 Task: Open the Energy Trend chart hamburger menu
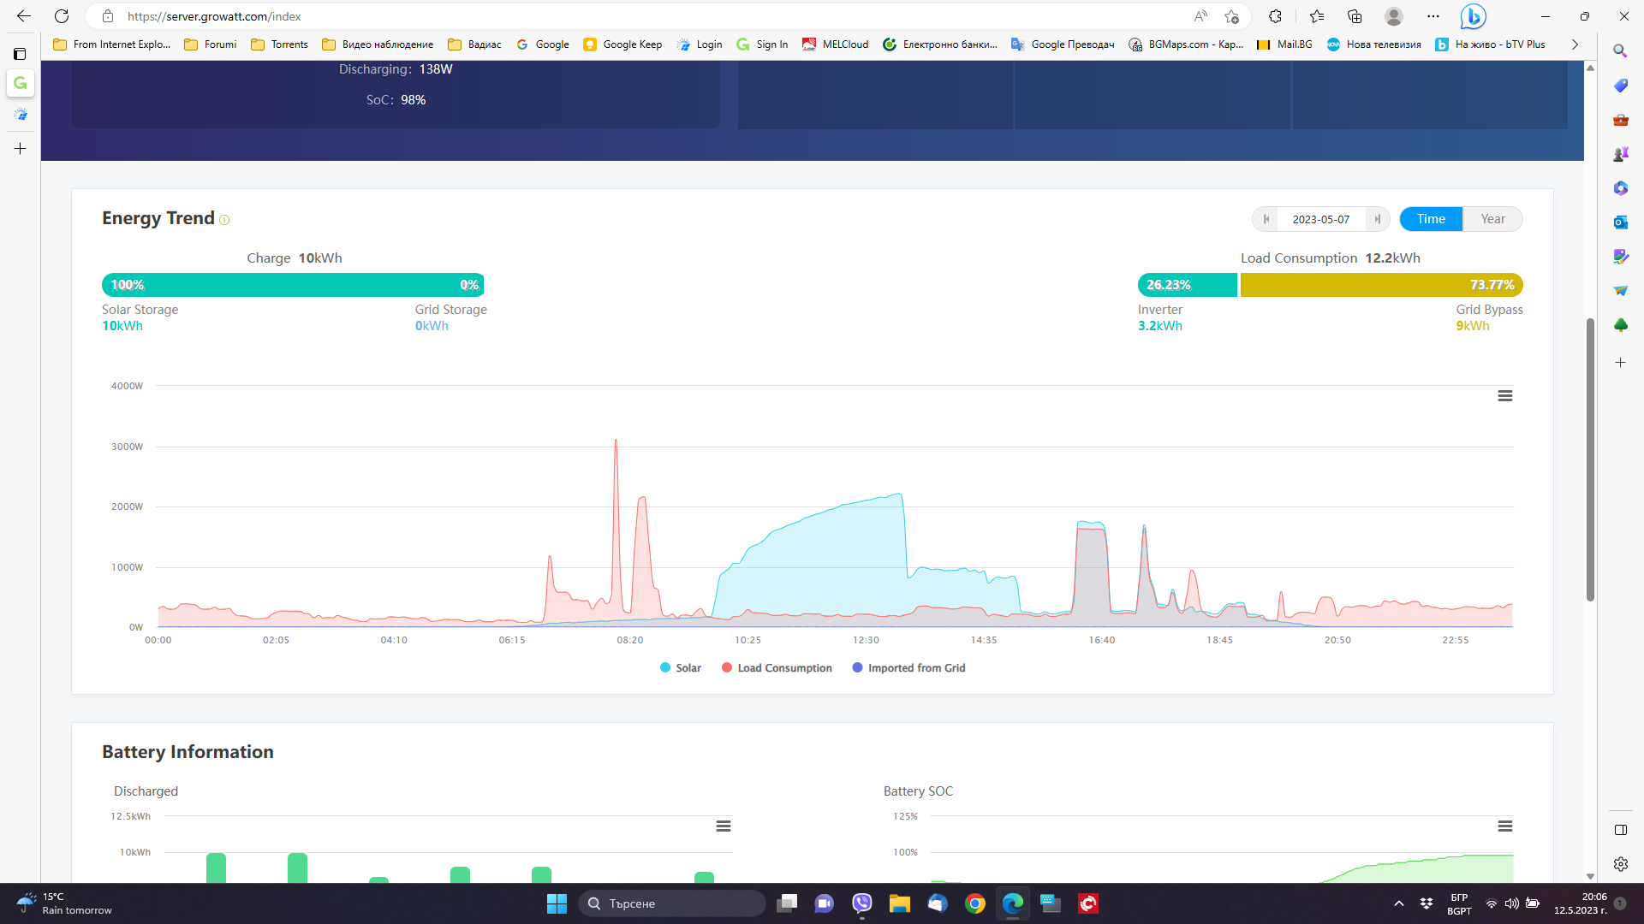tap(1504, 396)
